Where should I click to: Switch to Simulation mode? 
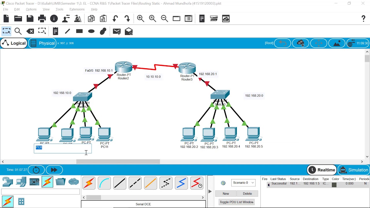(354, 170)
